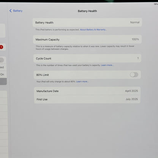The image size is (158, 158).
Task: Select the sidebar row ending in On
Action: tap(3, 74)
